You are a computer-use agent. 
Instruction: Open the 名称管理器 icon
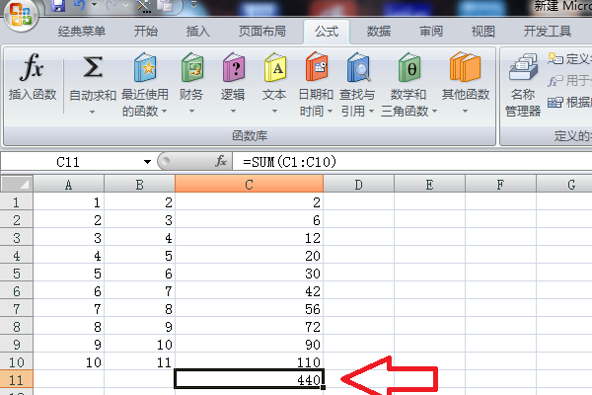(523, 67)
